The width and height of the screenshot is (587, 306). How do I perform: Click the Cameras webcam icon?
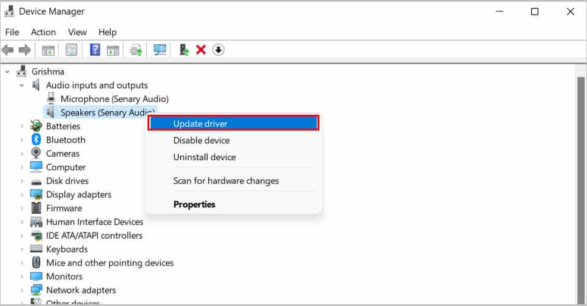(x=36, y=153)
